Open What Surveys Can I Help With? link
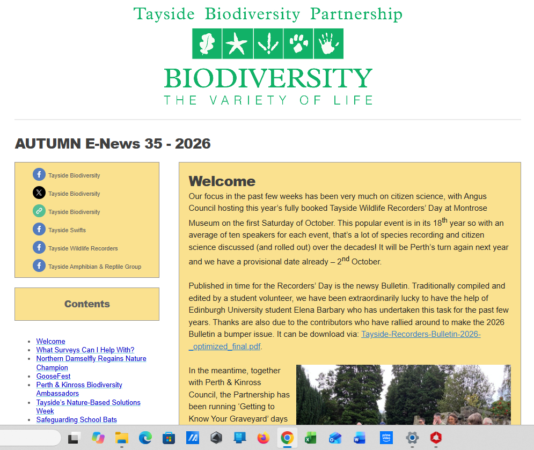The width and height of the screenshot is (534, 450). (85, 350)
